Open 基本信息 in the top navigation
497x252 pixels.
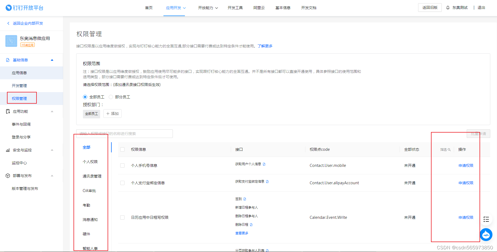click(283, 8)
